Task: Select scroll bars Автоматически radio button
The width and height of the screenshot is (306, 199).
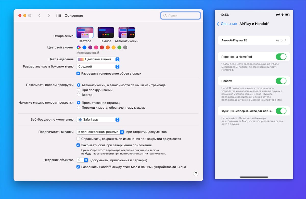Action: (79, 85)
